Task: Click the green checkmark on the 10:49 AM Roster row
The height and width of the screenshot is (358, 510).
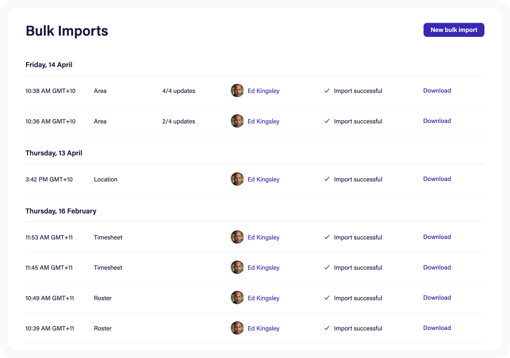Action: tap(327, 298)
